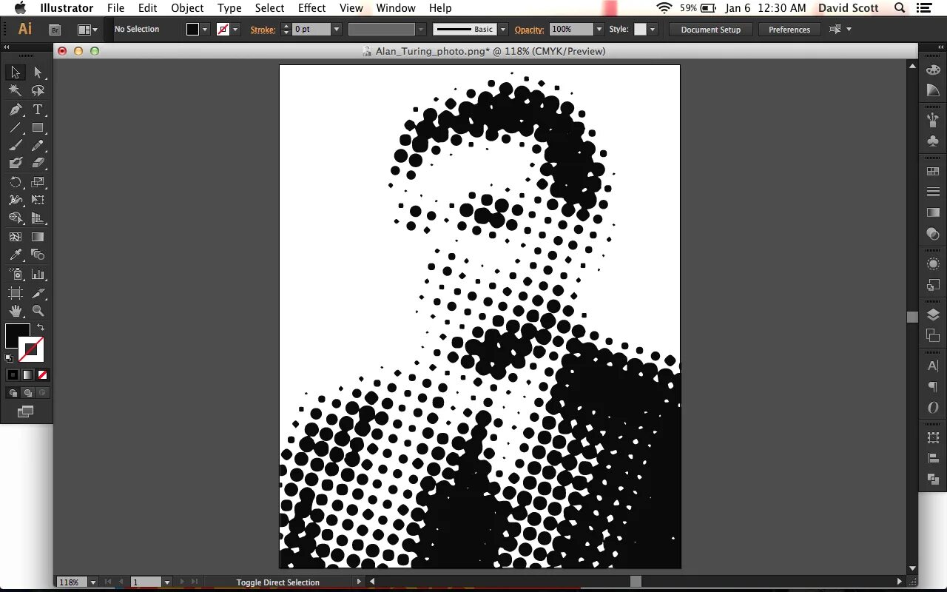The image size is (947, 592).
Task: Open the Basic brush definition dropdown
Action: pos(503,30)
